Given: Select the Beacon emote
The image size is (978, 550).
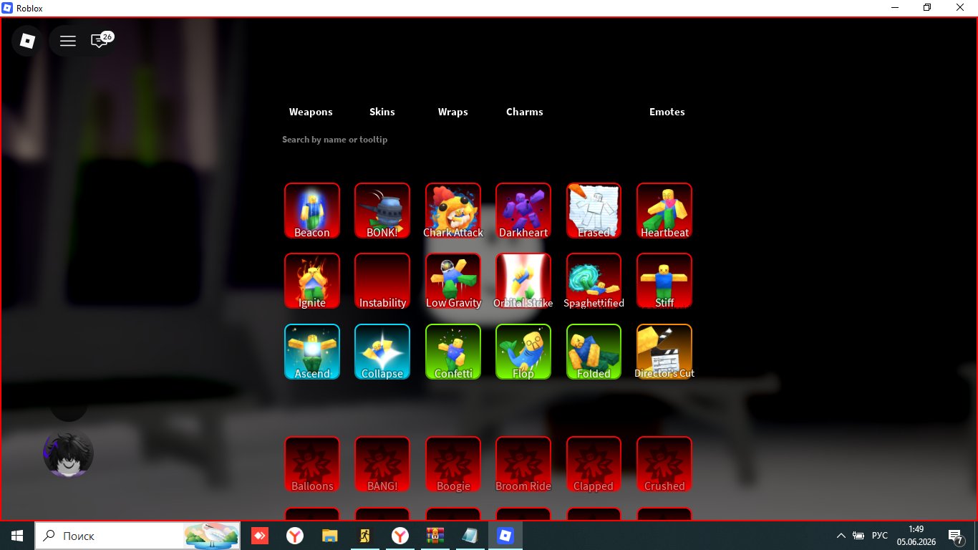Looking at the screenshot, I should (x=312, y=211).
